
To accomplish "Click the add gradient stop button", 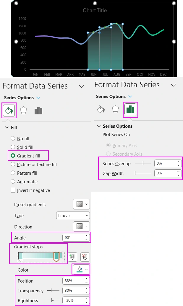I will click(72, 257).
